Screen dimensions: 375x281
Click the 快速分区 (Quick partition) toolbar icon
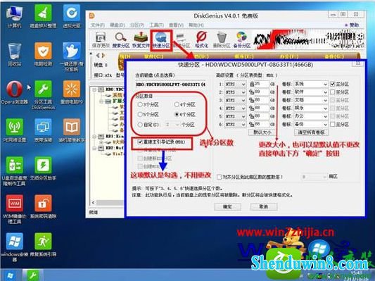161,39
